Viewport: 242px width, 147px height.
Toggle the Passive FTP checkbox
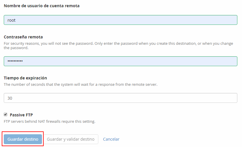click(5, 115)
